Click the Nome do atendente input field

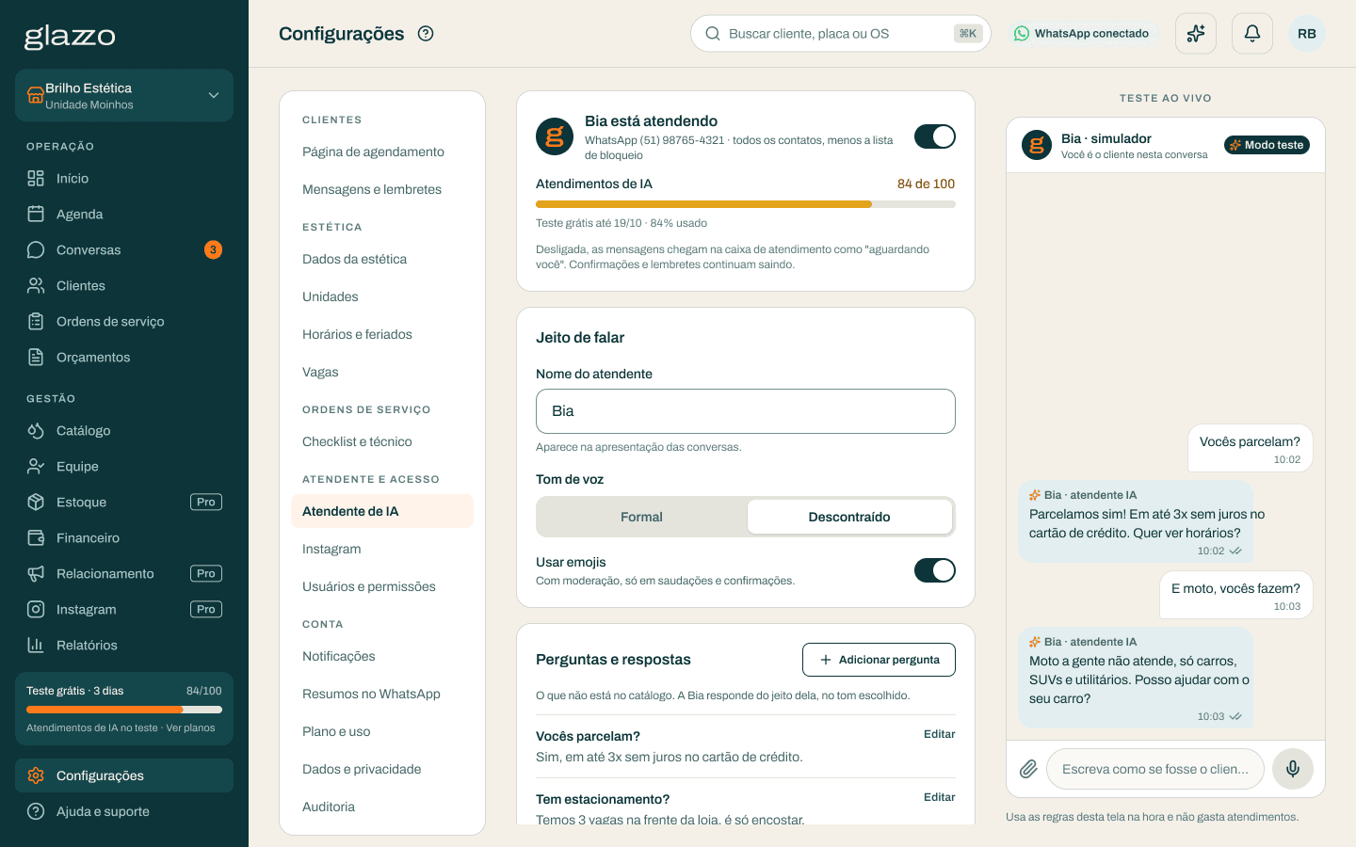click(746, 411)
